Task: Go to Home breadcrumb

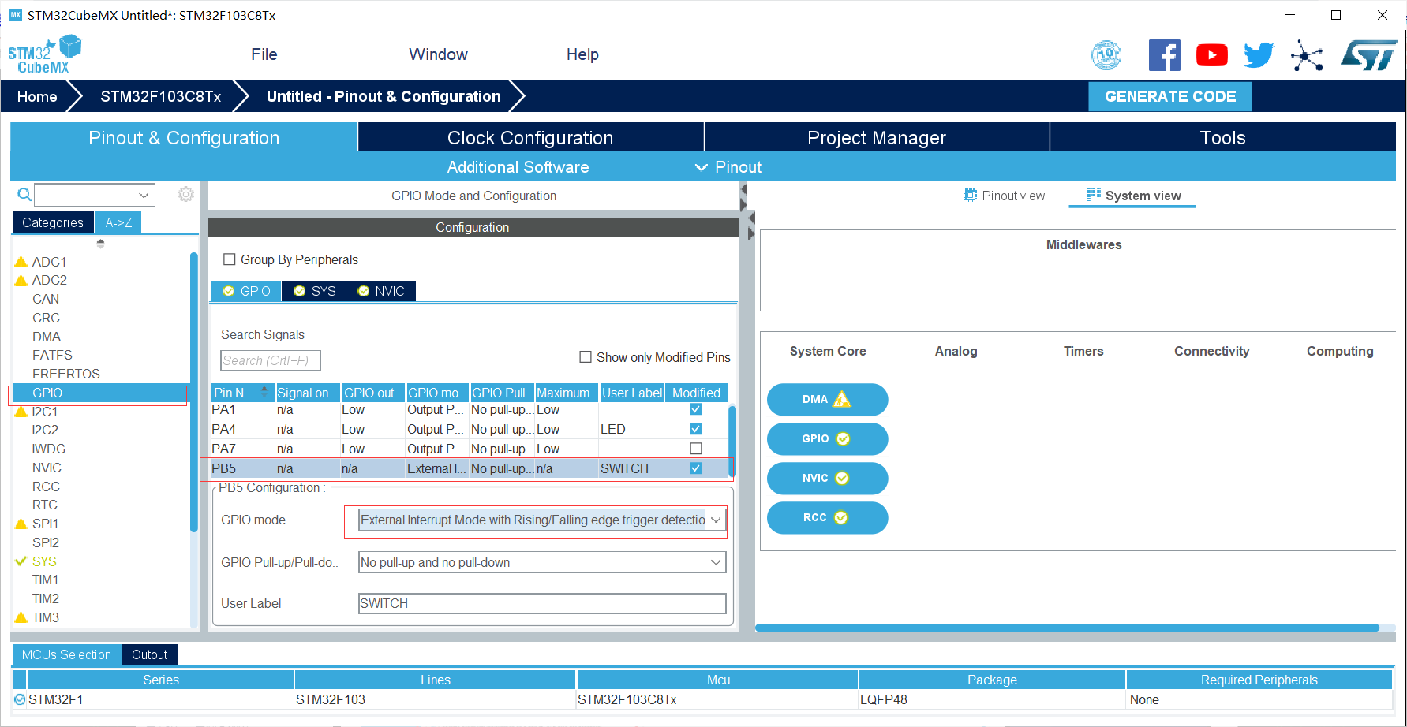Action: [x=37, y=96]
